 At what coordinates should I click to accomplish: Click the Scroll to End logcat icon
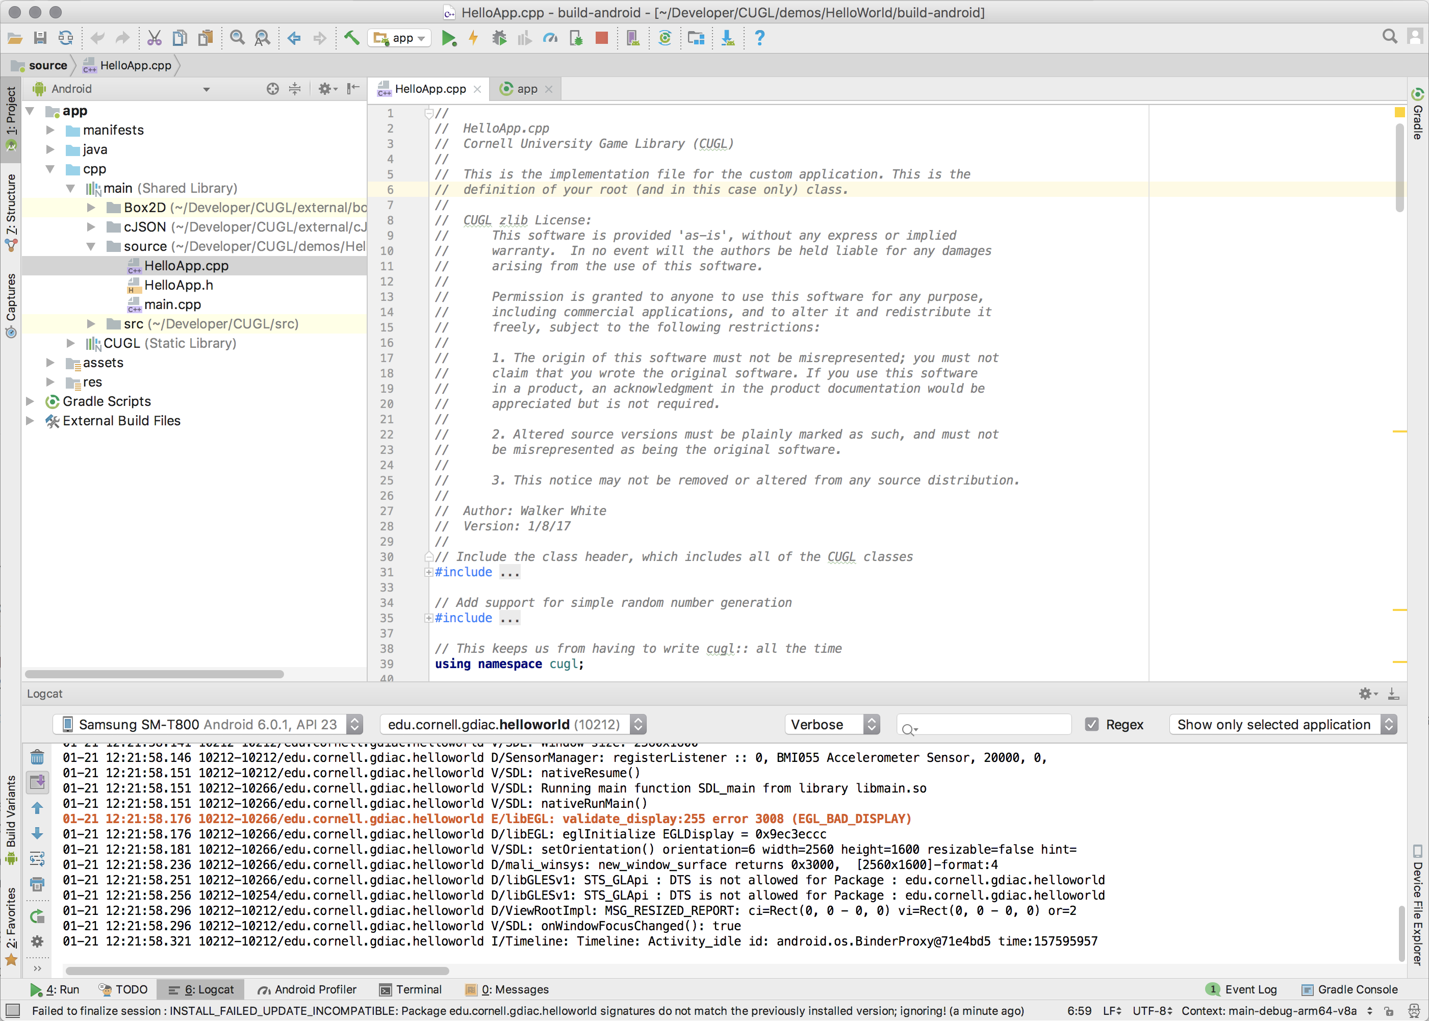click(37, 782)
